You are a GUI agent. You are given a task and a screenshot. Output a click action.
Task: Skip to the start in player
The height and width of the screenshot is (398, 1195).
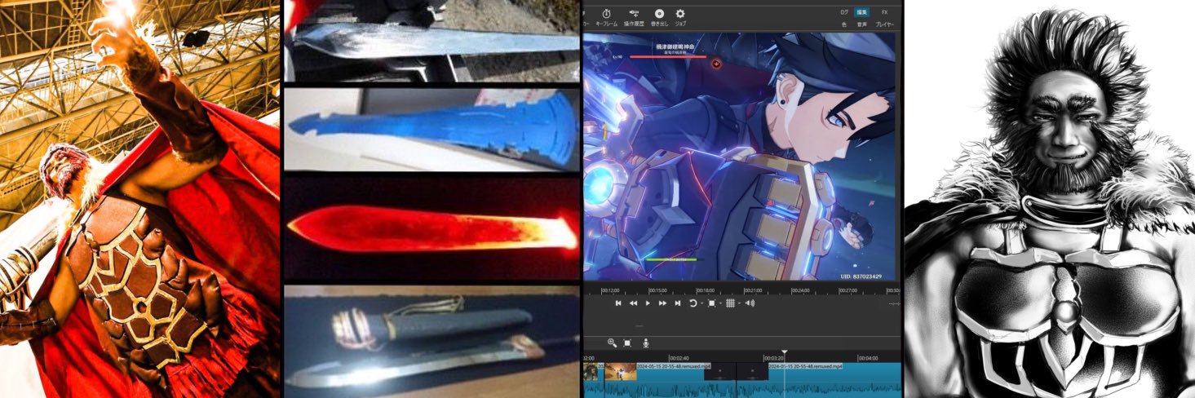[x=618, y=303]
